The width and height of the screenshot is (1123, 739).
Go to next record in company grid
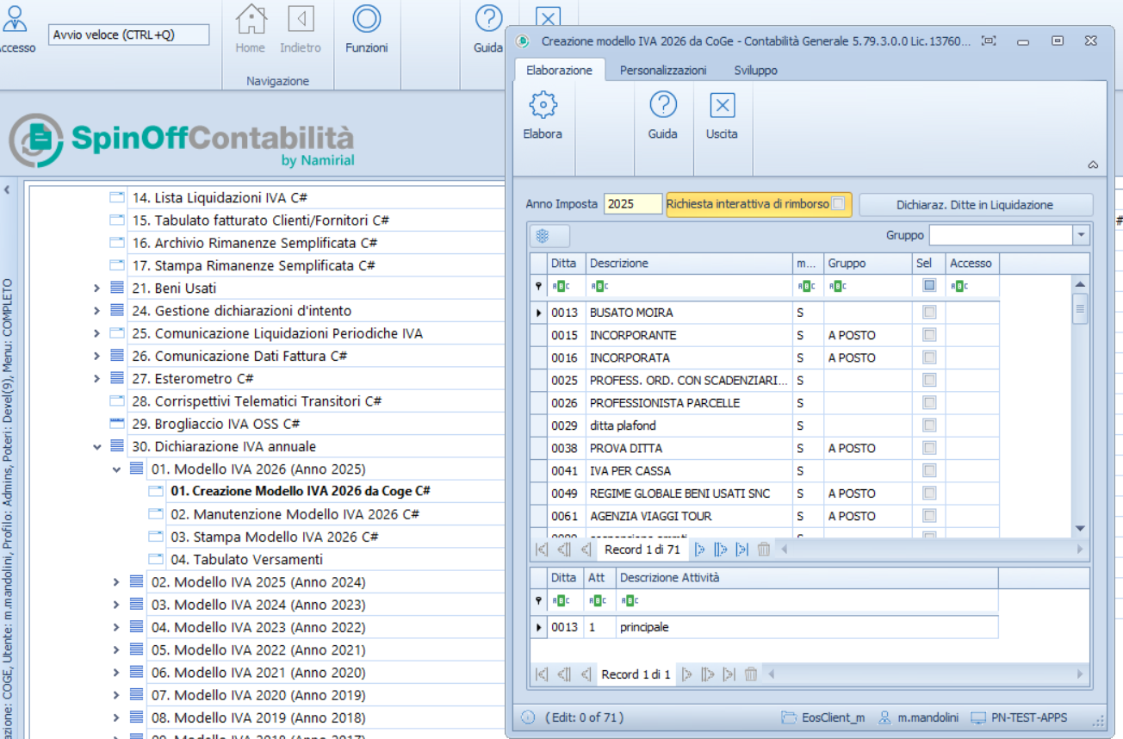699,550
